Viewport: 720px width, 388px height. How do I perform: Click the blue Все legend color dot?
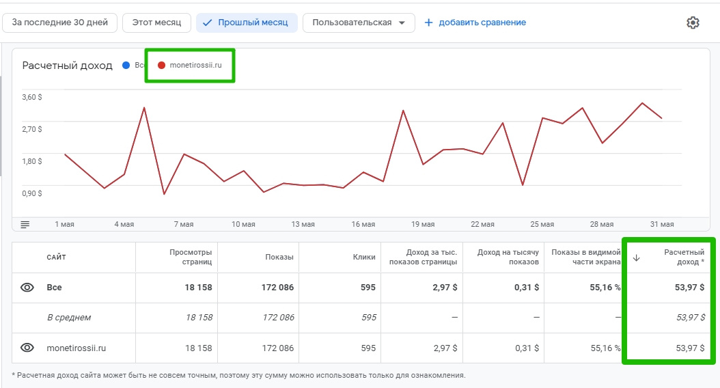tap(126, 66)
